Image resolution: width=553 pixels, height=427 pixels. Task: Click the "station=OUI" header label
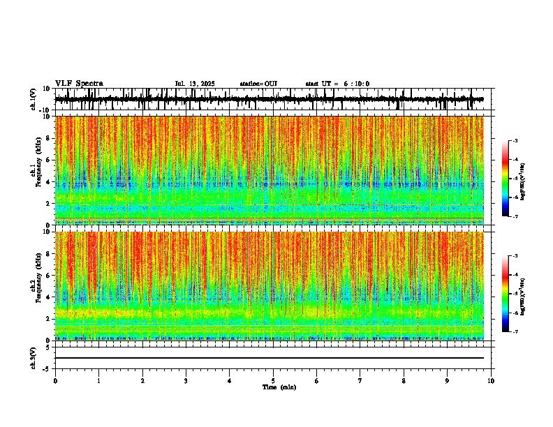click(258, 84)
